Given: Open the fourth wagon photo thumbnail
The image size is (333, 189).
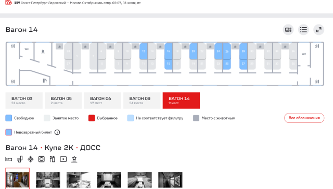Looking at the screenshot, I should (x=109, y=180).
